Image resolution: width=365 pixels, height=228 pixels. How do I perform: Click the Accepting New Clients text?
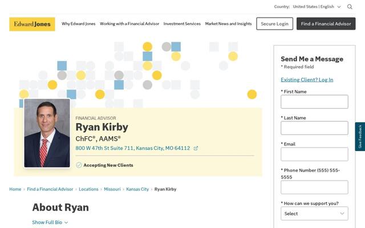[x=108, y=165]
